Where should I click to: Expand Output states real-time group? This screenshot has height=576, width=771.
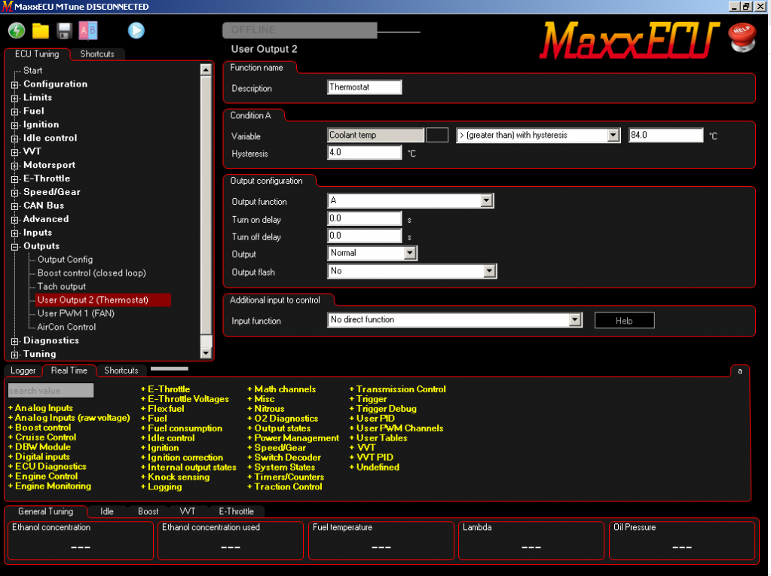(x=279, y=428)
